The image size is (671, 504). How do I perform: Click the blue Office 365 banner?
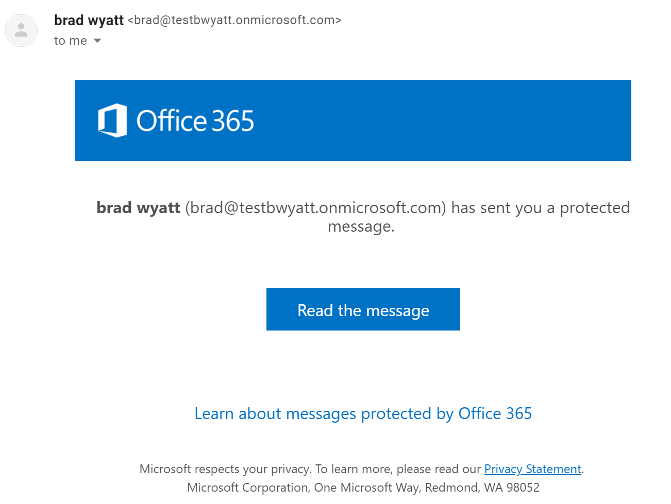[x=353, y=120]
